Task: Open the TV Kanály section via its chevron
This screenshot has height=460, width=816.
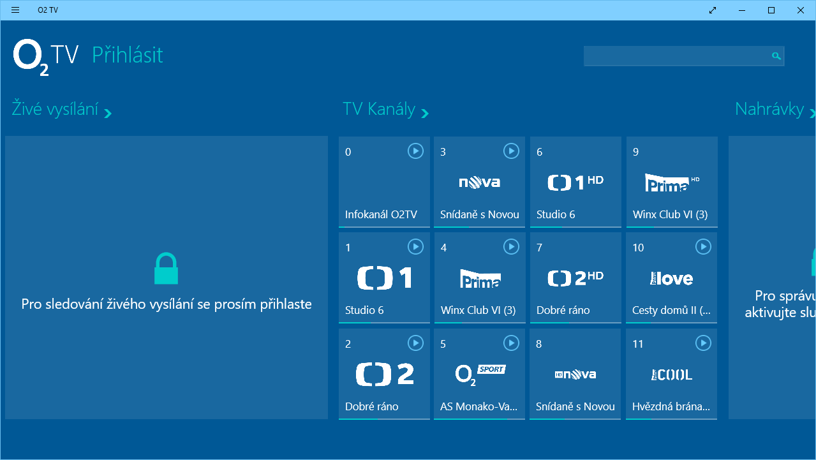Action: (424, 113)
